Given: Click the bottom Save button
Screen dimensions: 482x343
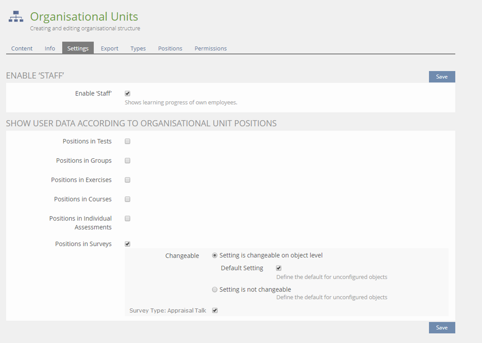Looking at the screenshot, I should tap(442, 328).
